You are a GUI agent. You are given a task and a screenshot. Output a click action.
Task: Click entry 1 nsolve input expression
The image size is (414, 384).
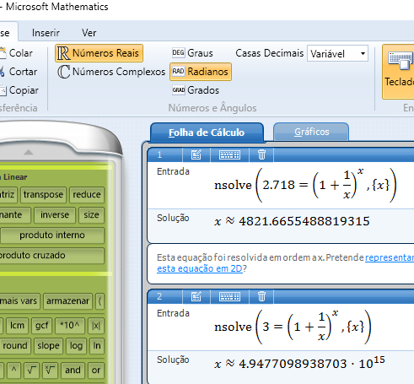pyautogui.click(x=305, y=185)
